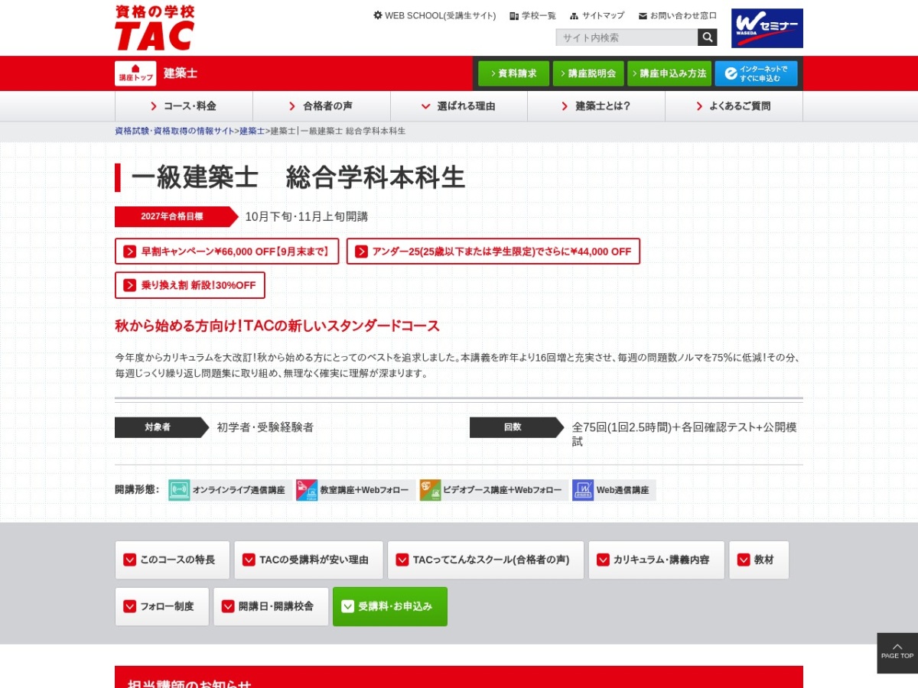918x688 pixels.
Task: Open the よくあるご質問 menu
Action: pyautogui.click(x=734, y=106)
